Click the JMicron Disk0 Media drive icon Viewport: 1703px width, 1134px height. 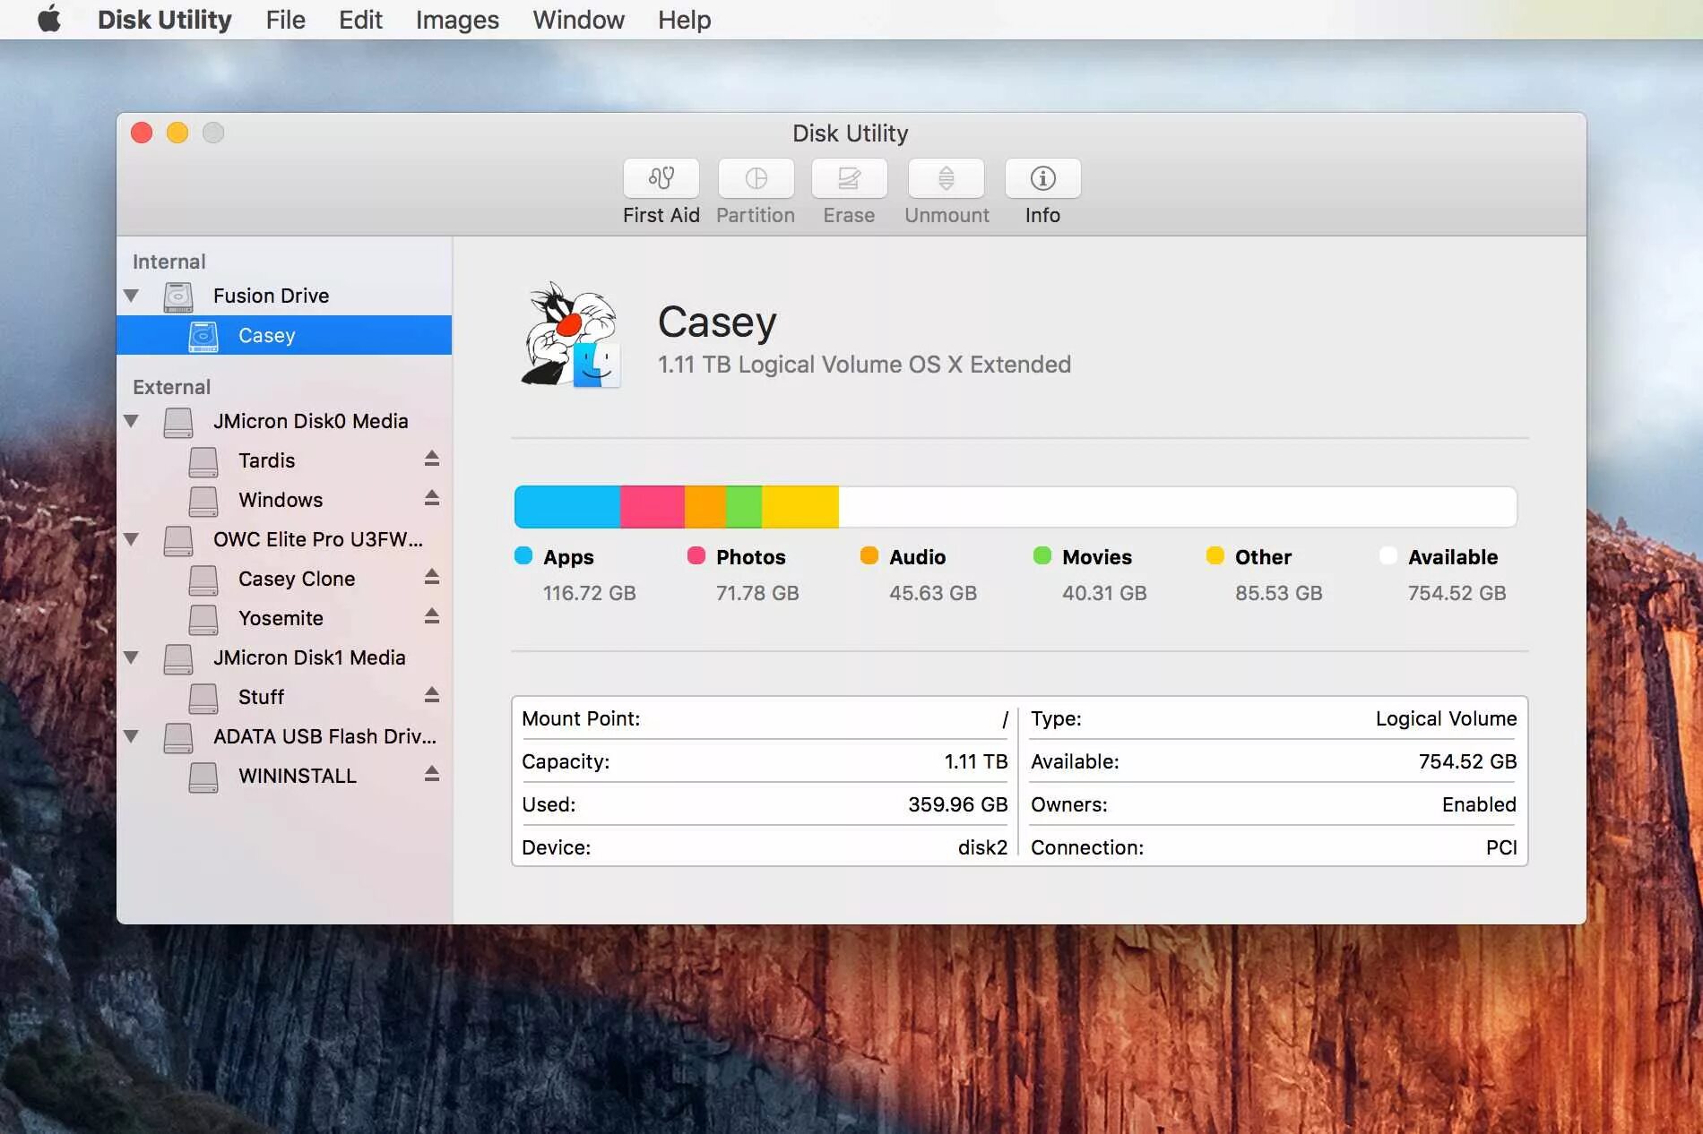pyautogui.click(x=178, y=422)
